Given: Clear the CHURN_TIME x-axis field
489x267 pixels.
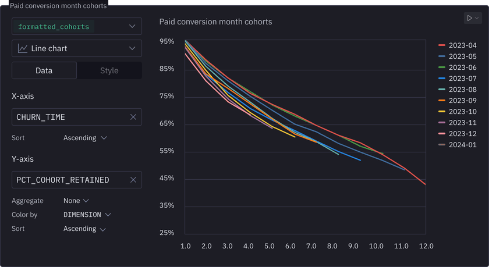Looking at the screenshot, I should pos(133,118).
